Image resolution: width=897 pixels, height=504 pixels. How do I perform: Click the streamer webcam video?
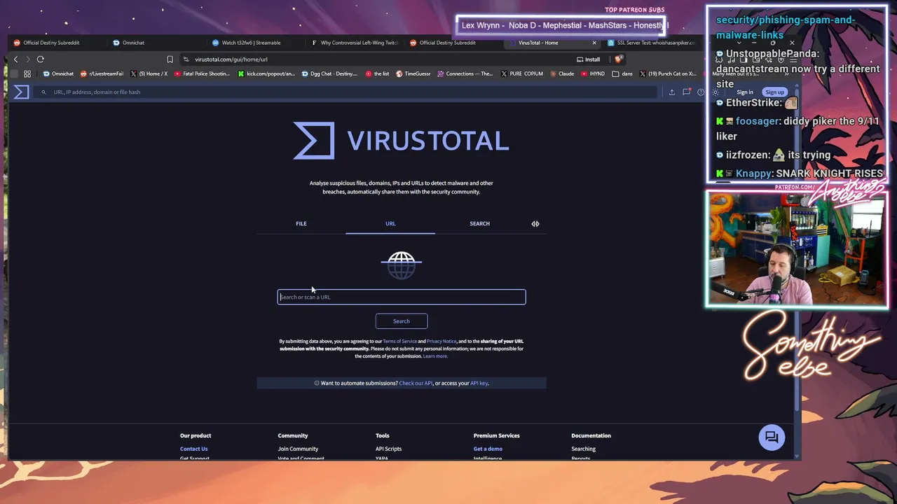click(x=797, y=248)
